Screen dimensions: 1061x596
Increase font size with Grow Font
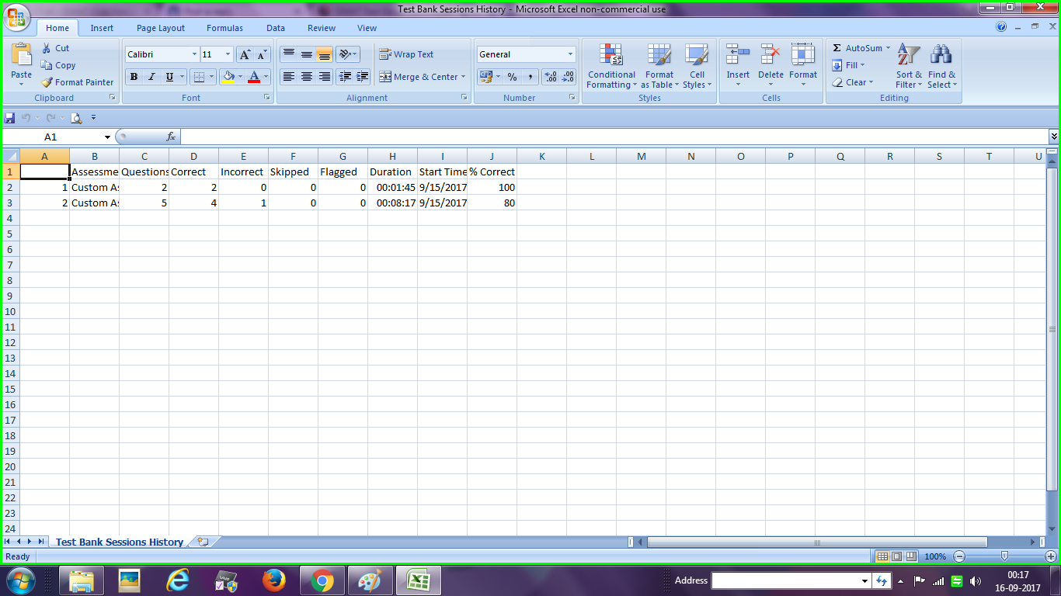(245, 54)
